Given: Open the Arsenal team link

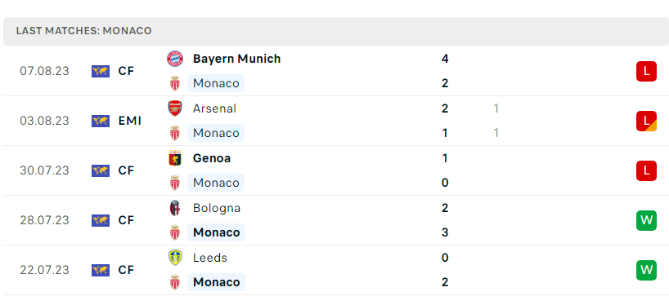Looking at the screenshot, I should click(214, 108).
